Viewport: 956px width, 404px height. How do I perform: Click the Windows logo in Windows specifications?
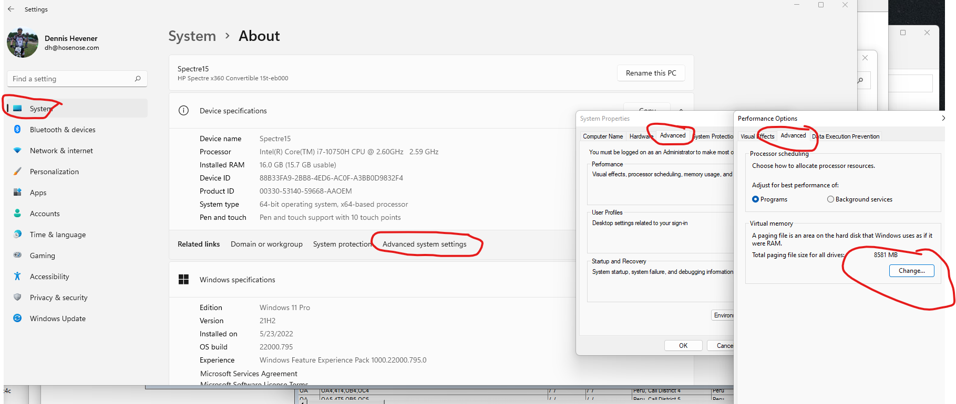pyautogui.click(x=183, y=280)
